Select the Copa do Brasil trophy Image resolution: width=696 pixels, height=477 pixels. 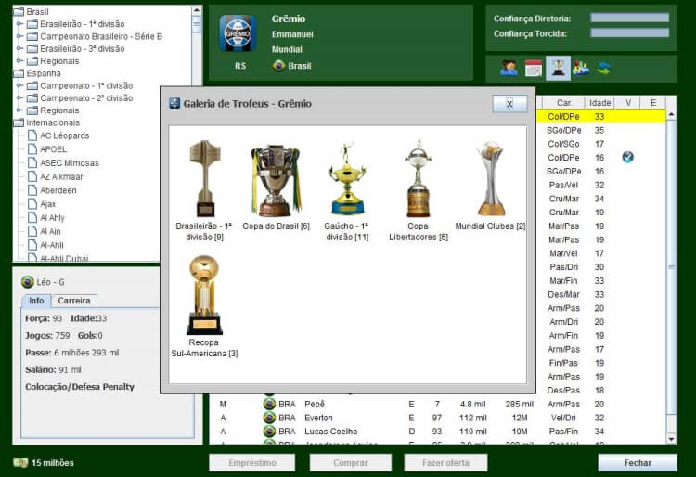coord(276,180)
